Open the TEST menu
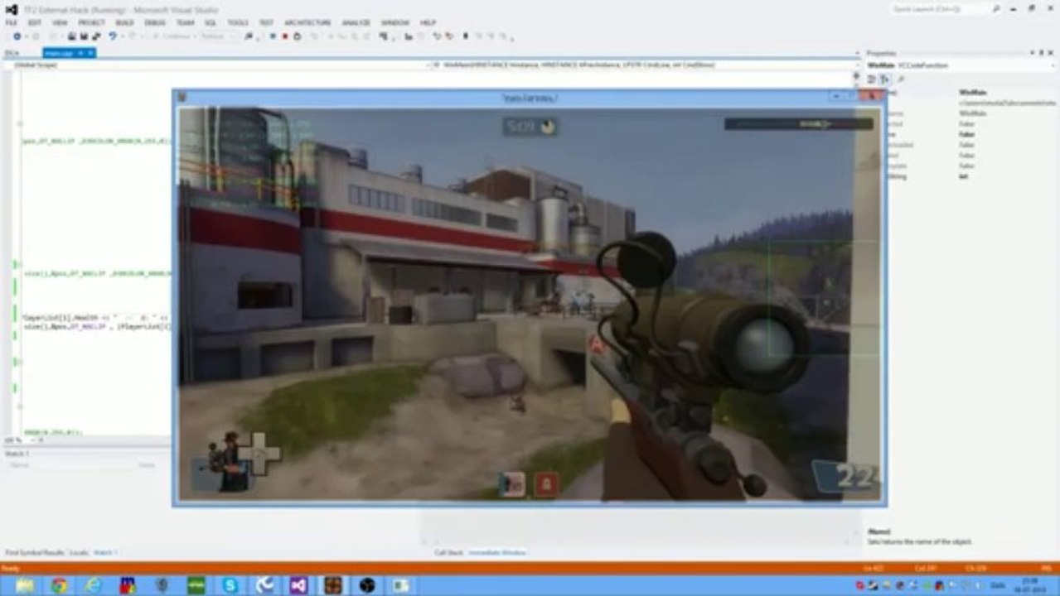 click(x=266, y=23)
